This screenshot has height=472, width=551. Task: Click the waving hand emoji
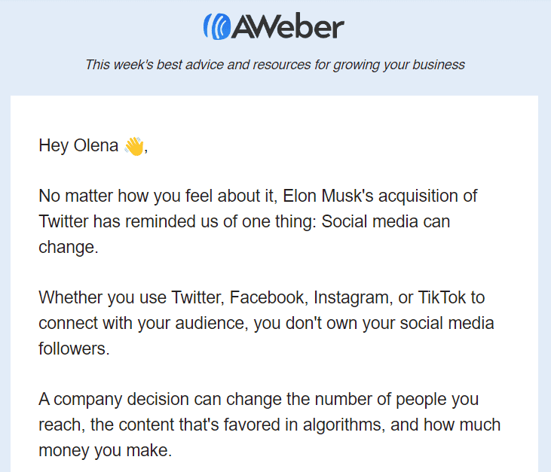133,145
